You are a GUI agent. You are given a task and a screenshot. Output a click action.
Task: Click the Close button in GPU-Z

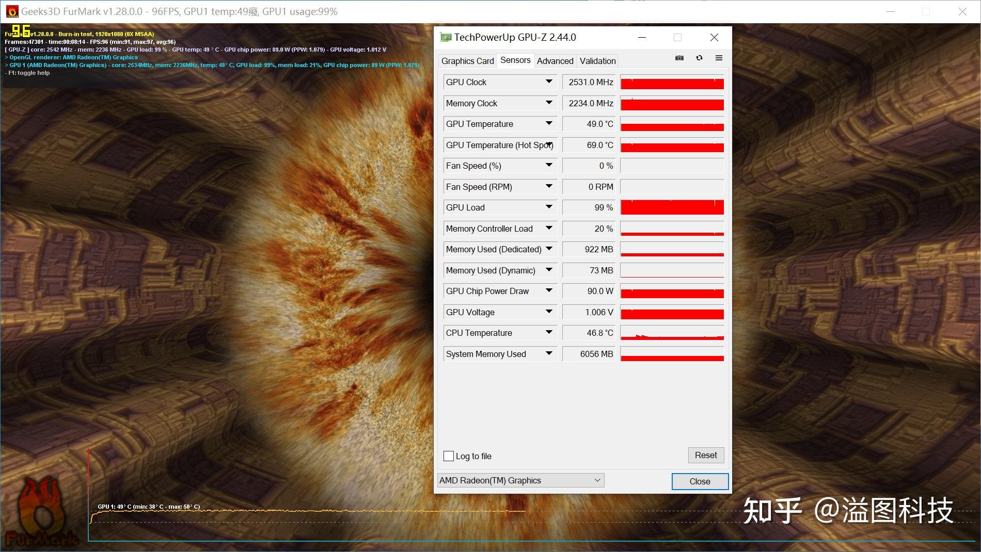[700, 481]
